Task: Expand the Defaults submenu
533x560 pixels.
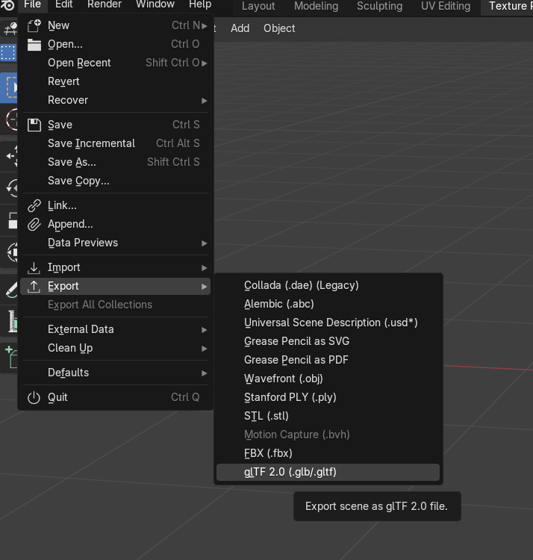Action: click(x=115, y=373)
